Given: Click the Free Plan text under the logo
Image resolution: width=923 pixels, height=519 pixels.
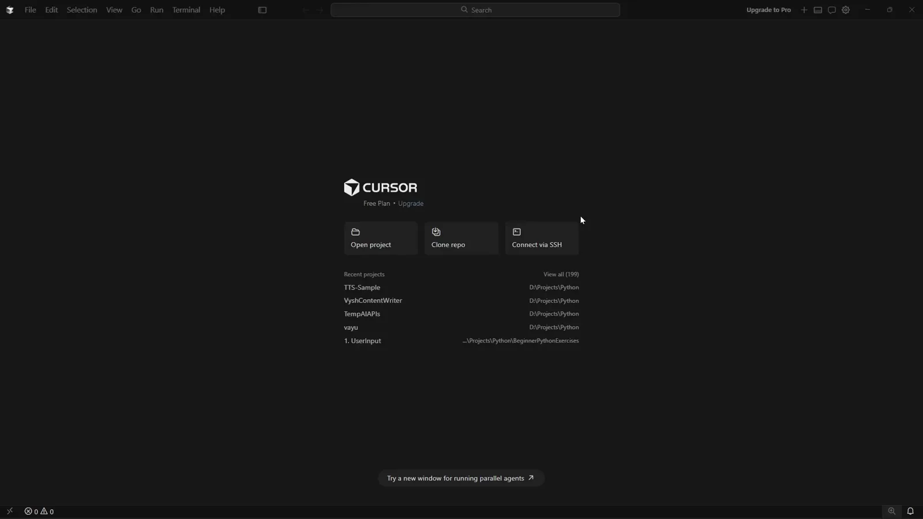Looking at the screenshot, I should tap(377, 204).
